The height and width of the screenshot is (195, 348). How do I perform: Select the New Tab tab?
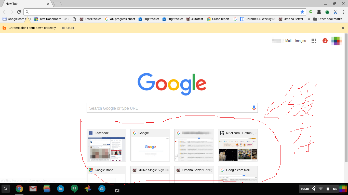[x=26, y=4]
